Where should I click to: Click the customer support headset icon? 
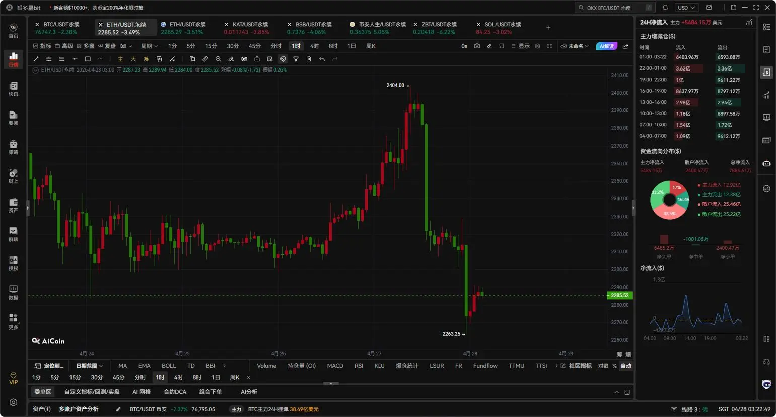[766, 362]
